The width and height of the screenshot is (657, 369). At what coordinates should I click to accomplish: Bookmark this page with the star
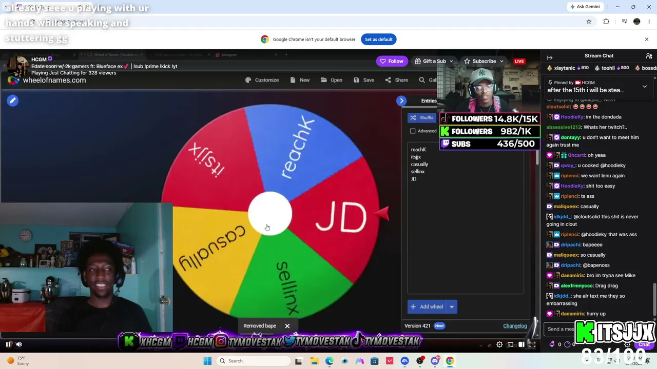(x=589, y=22)
